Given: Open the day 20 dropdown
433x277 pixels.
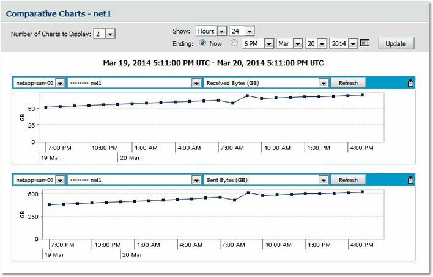Looking at the screenshot, I should pyautogui.click(x=316, y=43).
